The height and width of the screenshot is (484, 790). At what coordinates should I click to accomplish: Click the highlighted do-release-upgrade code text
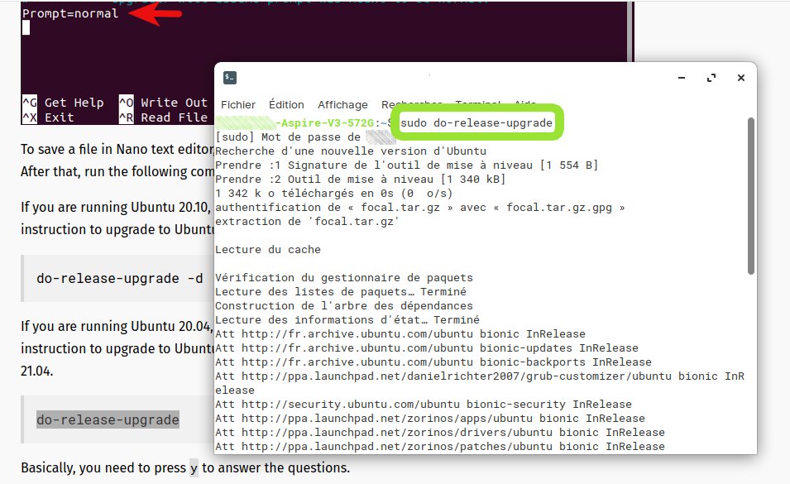[108, 419]
